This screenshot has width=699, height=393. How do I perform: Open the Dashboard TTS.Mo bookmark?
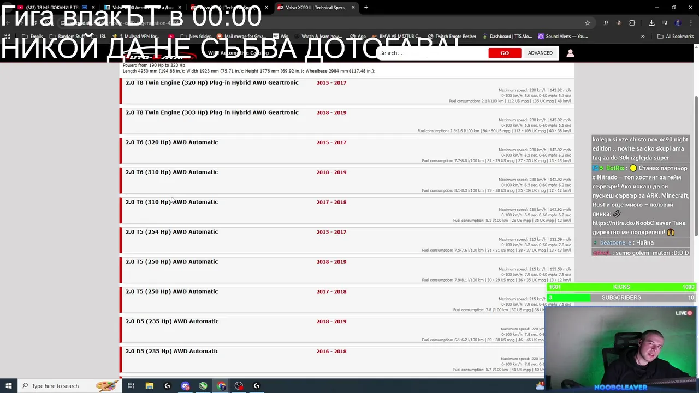click(x=507, y=37)
